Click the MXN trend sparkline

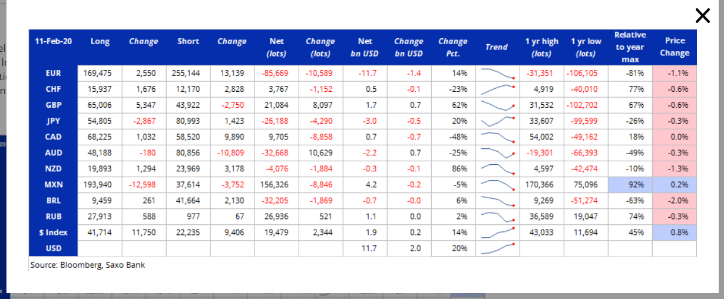pos(498,185)
